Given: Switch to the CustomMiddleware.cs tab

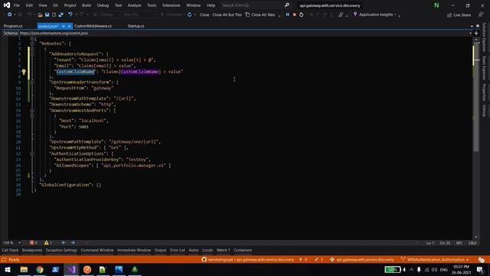Looking at the screenshot, I should coord(93,26).
